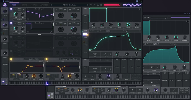The width and height of the screenshot is (191, 100).
Task: Click the save preset icon
Action: 98,5
